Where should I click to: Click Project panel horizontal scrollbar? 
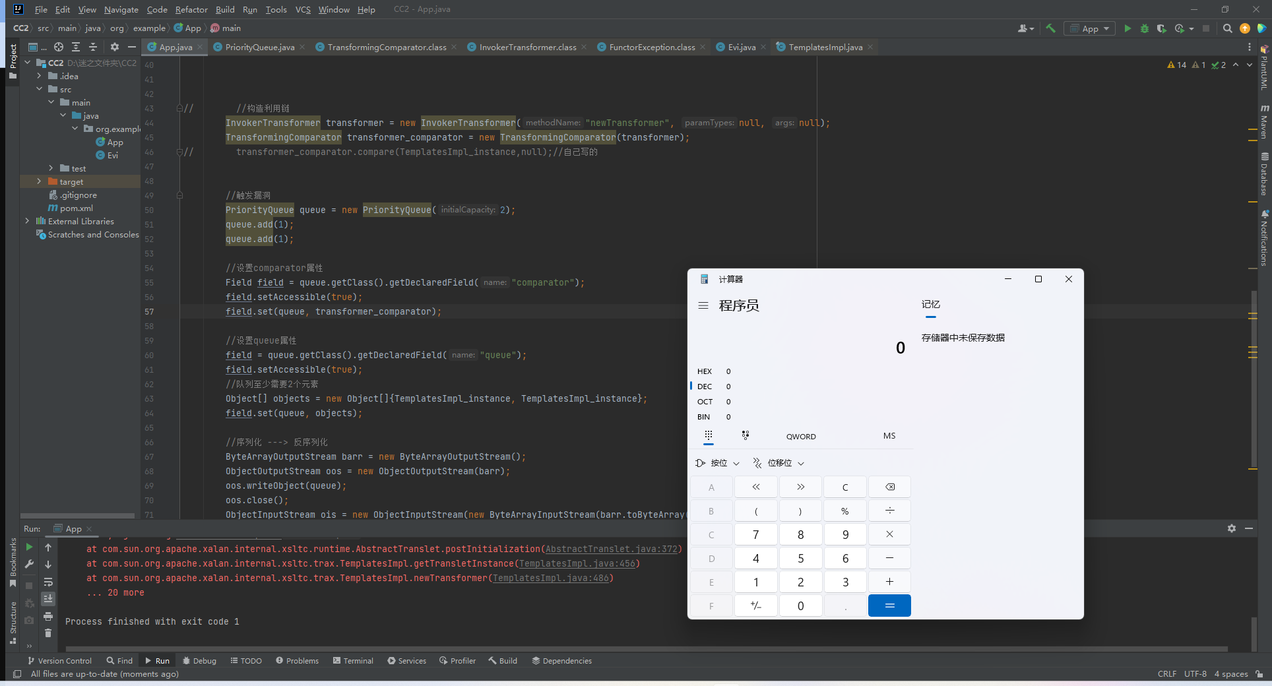click(x=77, y=516)
